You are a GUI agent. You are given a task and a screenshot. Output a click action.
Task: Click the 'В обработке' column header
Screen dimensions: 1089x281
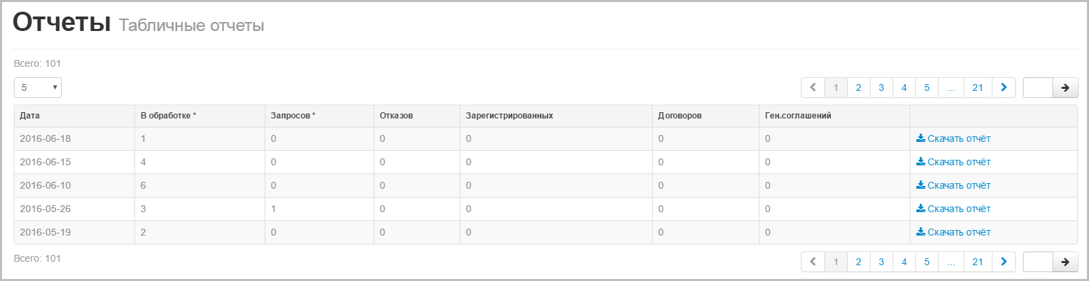click(167, 116)
